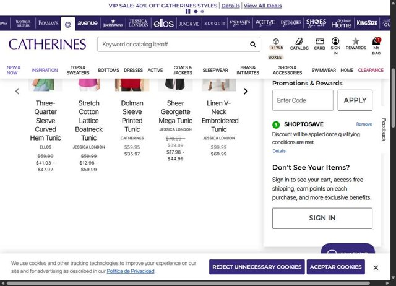Click Aceptar Cookies button
This screenshot has width=396, height=286.
(x=335, y=267)
